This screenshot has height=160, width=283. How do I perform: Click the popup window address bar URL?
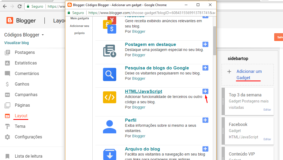coord(152,13)
